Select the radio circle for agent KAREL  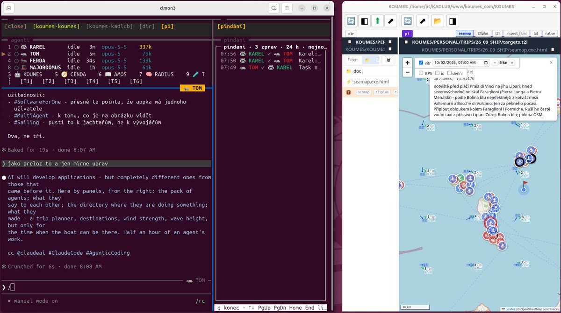point(16,47)
